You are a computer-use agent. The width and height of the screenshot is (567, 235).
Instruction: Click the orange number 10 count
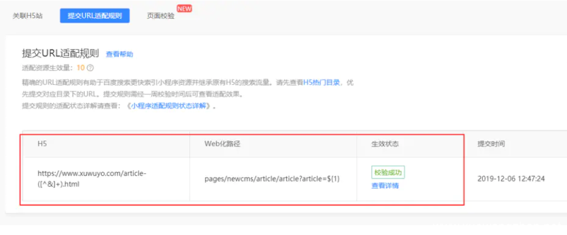pyautogui.click(x=80, y=68)
